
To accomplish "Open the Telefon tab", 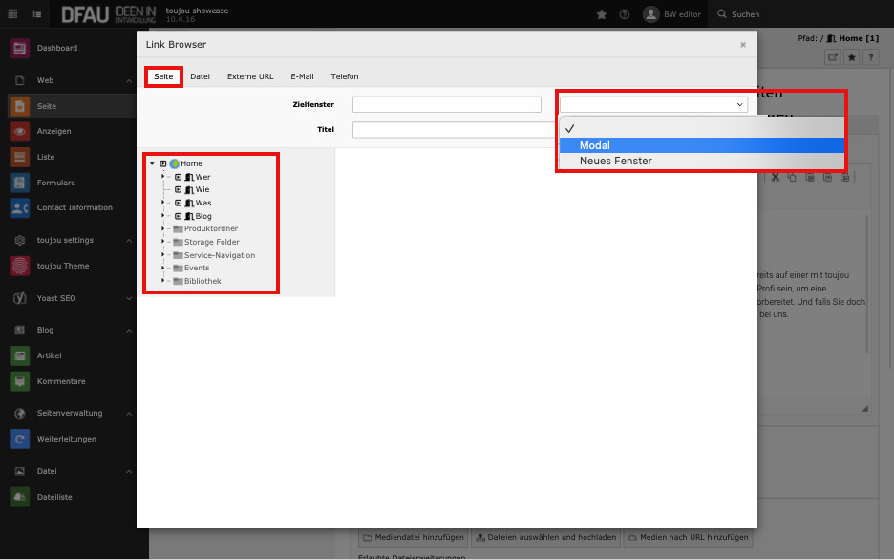I will [x=344, y=76].
